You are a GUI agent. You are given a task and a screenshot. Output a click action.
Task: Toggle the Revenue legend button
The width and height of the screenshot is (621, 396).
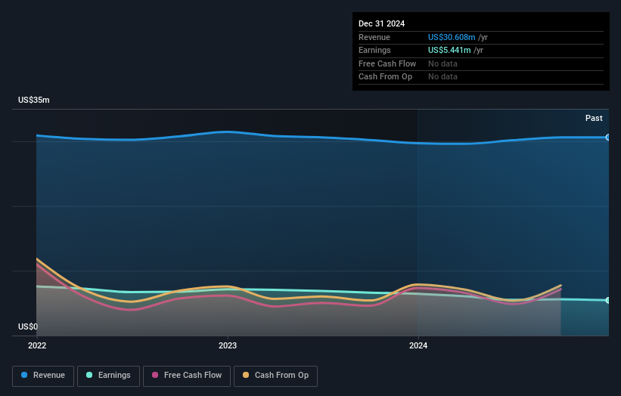43,376
